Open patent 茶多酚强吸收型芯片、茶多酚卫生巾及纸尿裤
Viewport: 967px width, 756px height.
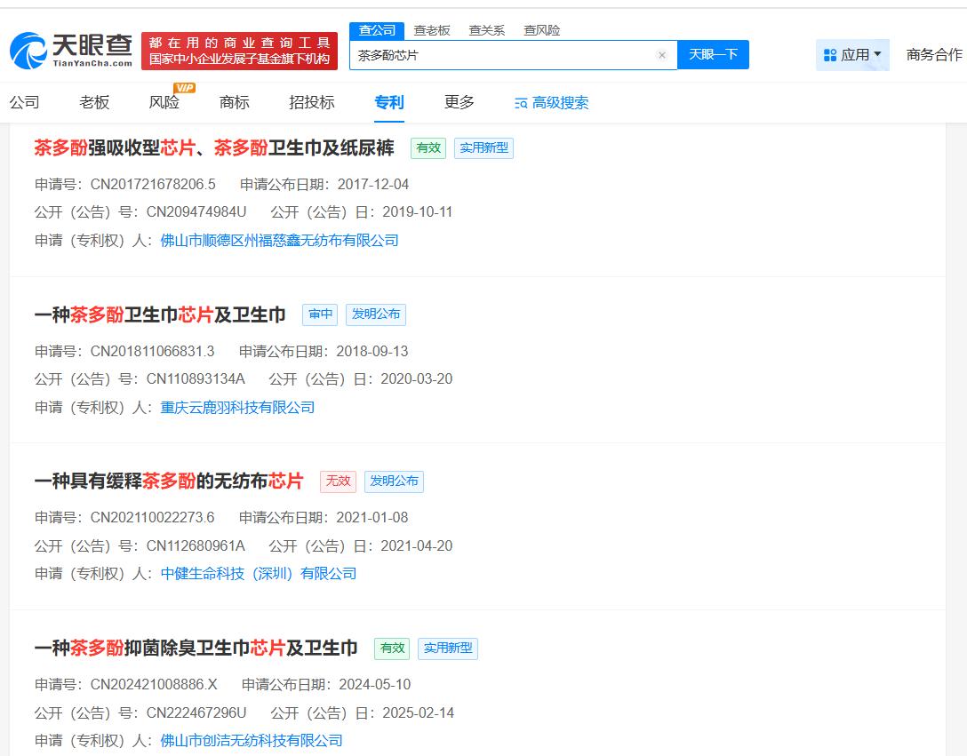[x=214, y=148]
